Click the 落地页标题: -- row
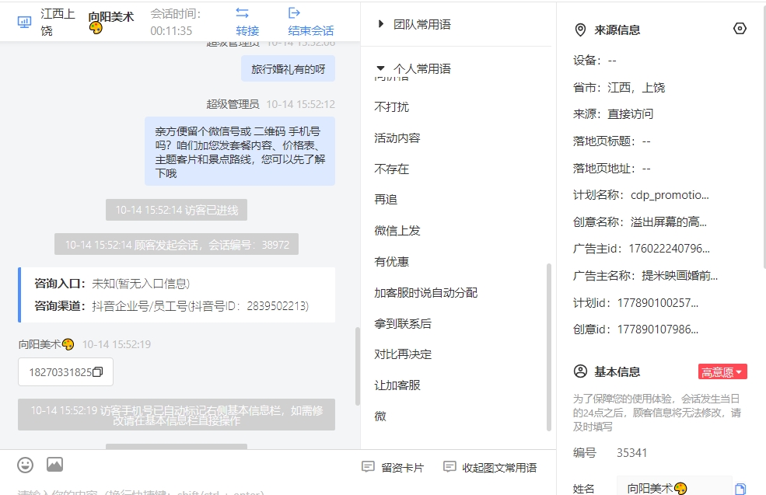 pos(611,141)
